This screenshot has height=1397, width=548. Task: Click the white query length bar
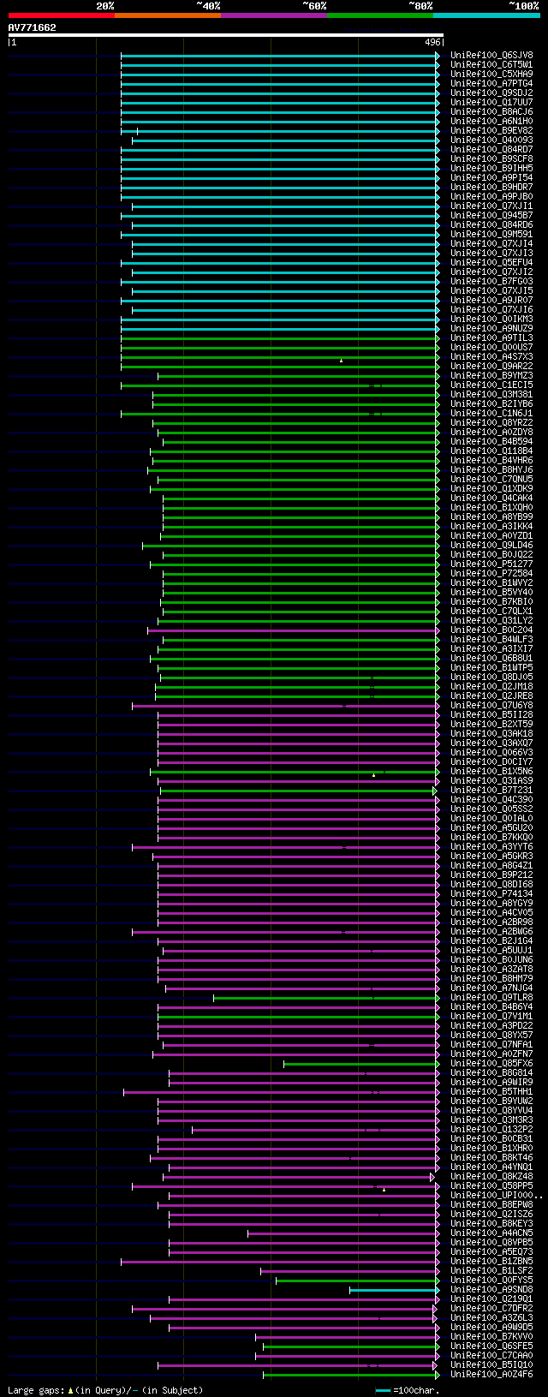[225, 35]
